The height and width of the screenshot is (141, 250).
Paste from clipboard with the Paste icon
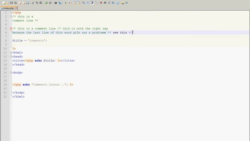point(41,3)
